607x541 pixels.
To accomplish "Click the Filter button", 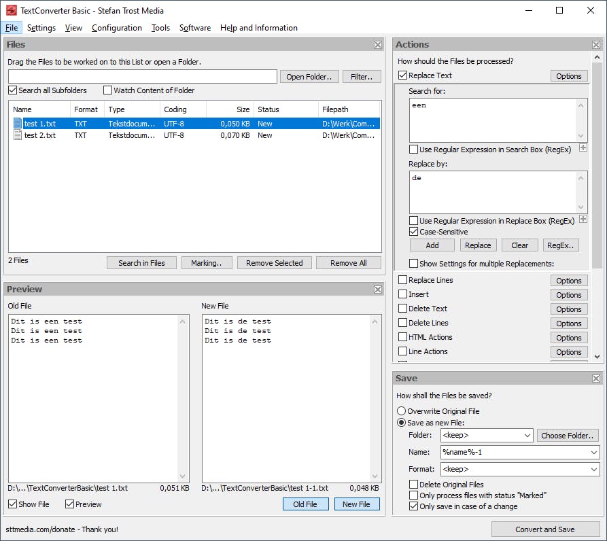I will coord(362,77).
